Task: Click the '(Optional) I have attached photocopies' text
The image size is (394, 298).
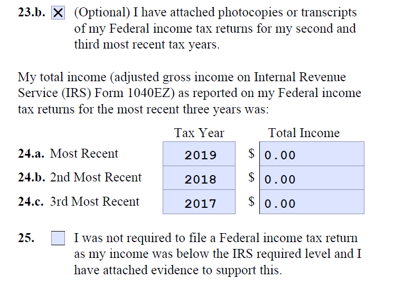Action: [x=215, y=28]
